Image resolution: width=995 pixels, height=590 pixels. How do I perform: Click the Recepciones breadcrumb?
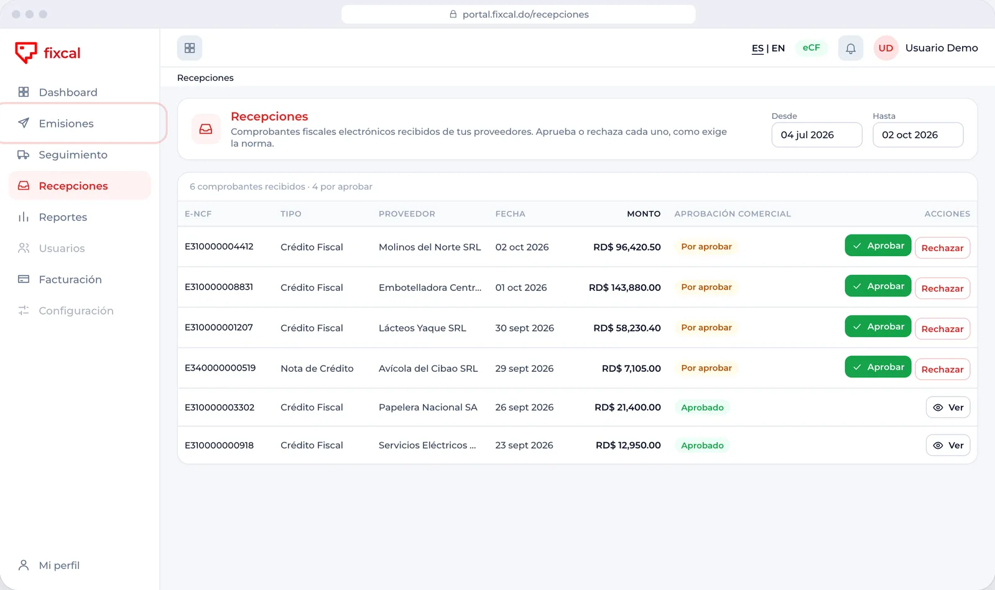(x=205, y=78)
